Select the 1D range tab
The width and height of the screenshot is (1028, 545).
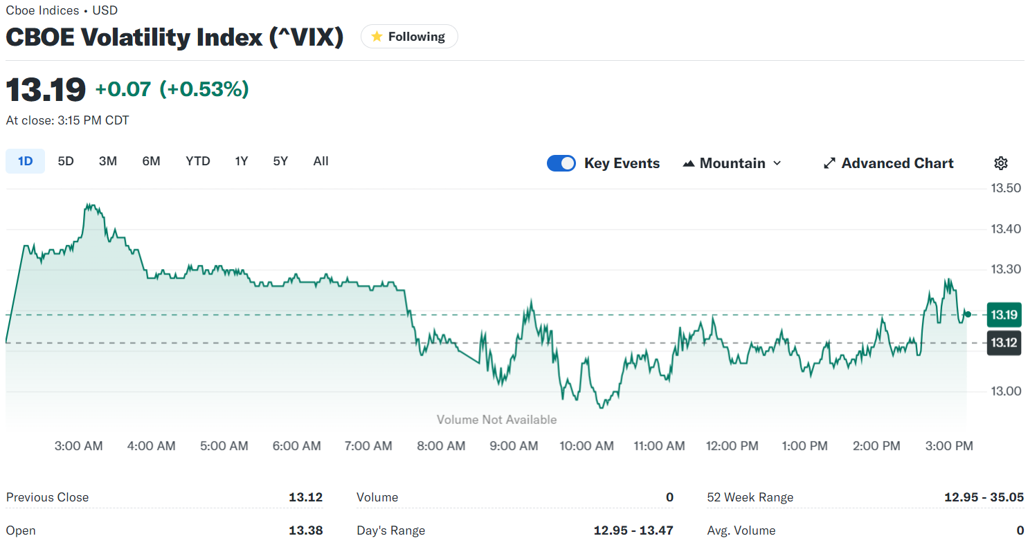(x=26, y=161)
